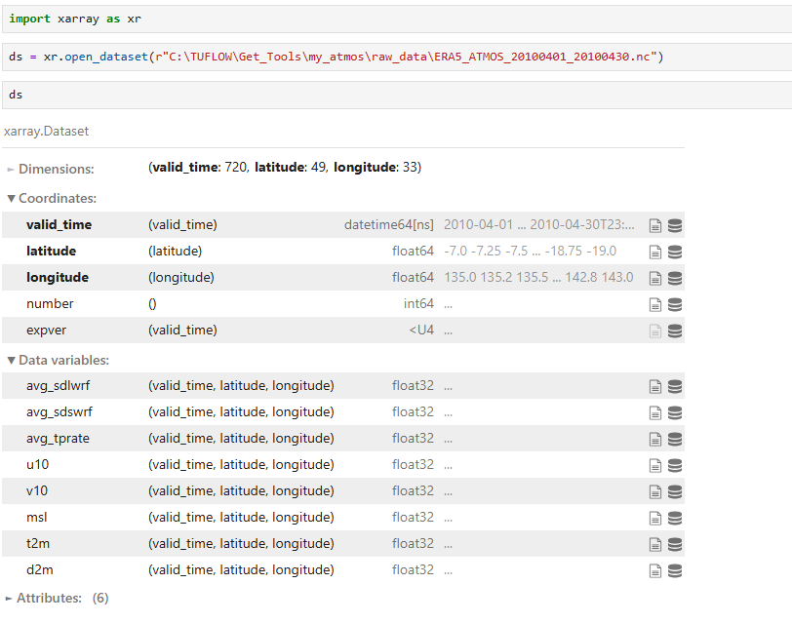Toggle the number coordinate data view
Screen dimensions: 792x623
click(x=674, y=304)
